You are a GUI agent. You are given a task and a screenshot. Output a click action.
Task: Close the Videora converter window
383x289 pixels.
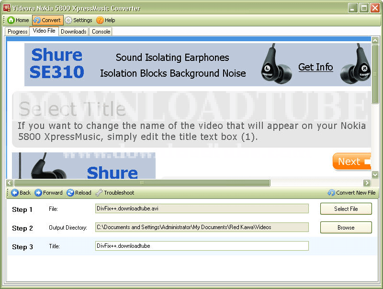click(375, 8)
